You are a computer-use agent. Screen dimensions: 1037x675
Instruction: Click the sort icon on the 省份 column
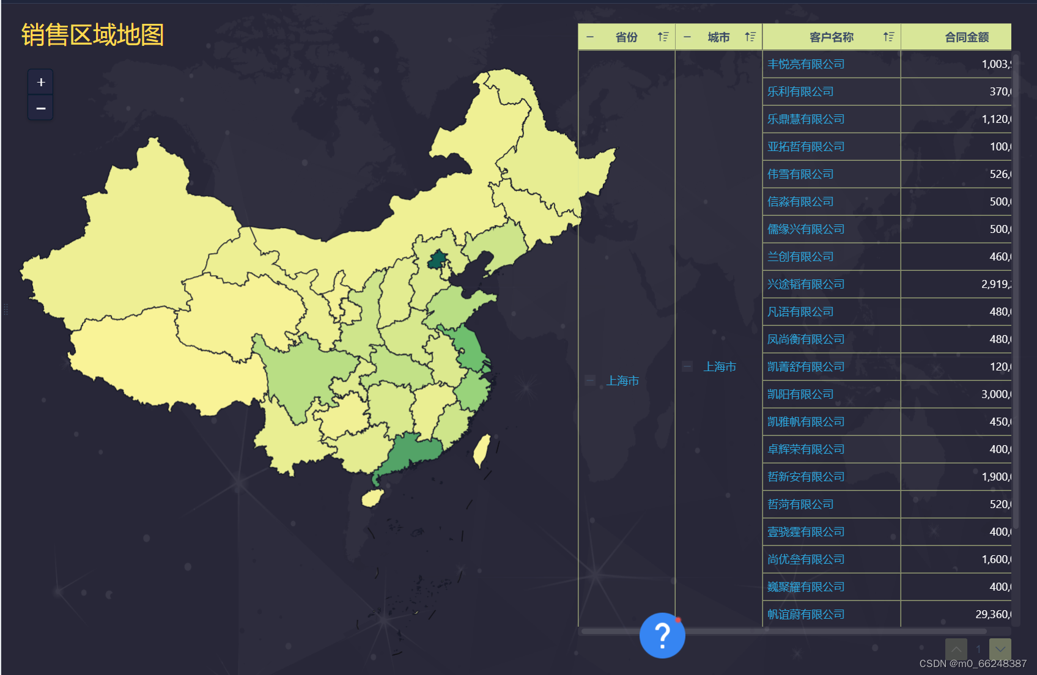(x=663, y=37)
